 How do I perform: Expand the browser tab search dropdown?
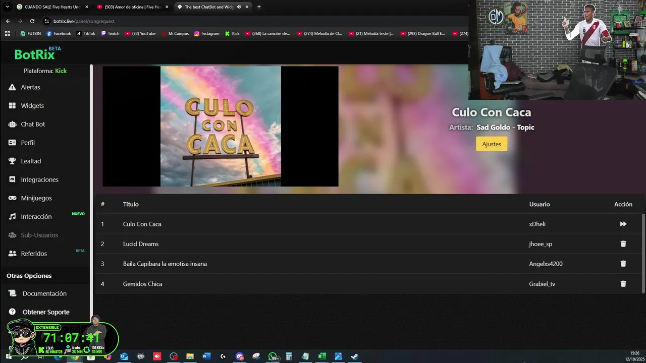point(7,7)
